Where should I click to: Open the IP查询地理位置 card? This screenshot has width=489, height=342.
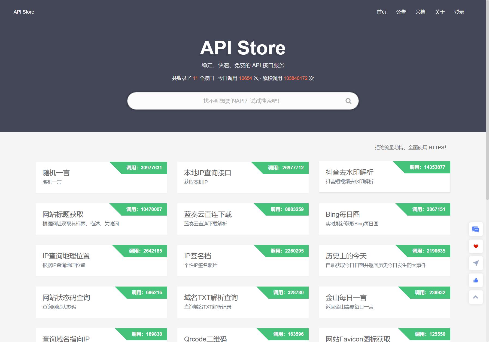(101, 260)
